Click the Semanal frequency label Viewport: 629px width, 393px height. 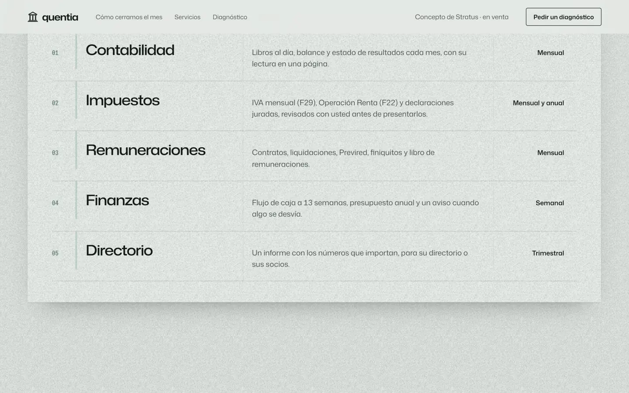tap(550, 203)
